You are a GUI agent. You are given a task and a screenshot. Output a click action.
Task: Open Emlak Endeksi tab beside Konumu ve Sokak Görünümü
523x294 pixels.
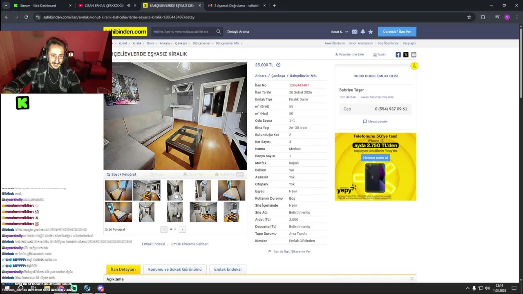tap(228, 269)
